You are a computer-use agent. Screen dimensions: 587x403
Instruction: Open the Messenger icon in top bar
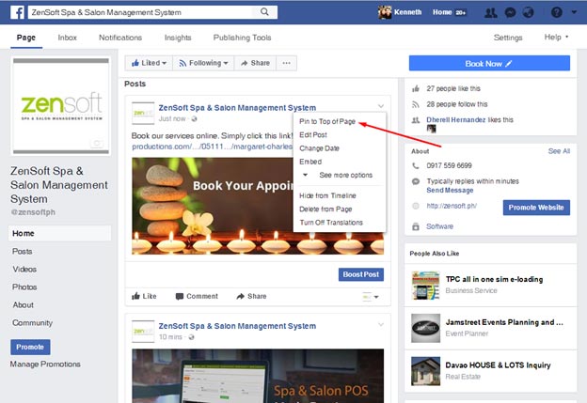tap(510, 13)
